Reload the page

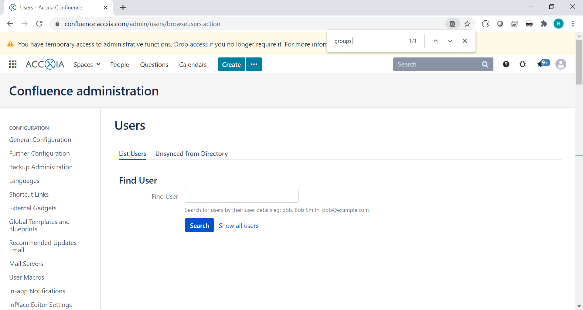pos(39,24)
